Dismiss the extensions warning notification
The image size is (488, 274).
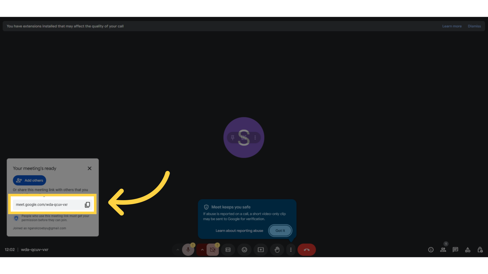pos(475,26)
